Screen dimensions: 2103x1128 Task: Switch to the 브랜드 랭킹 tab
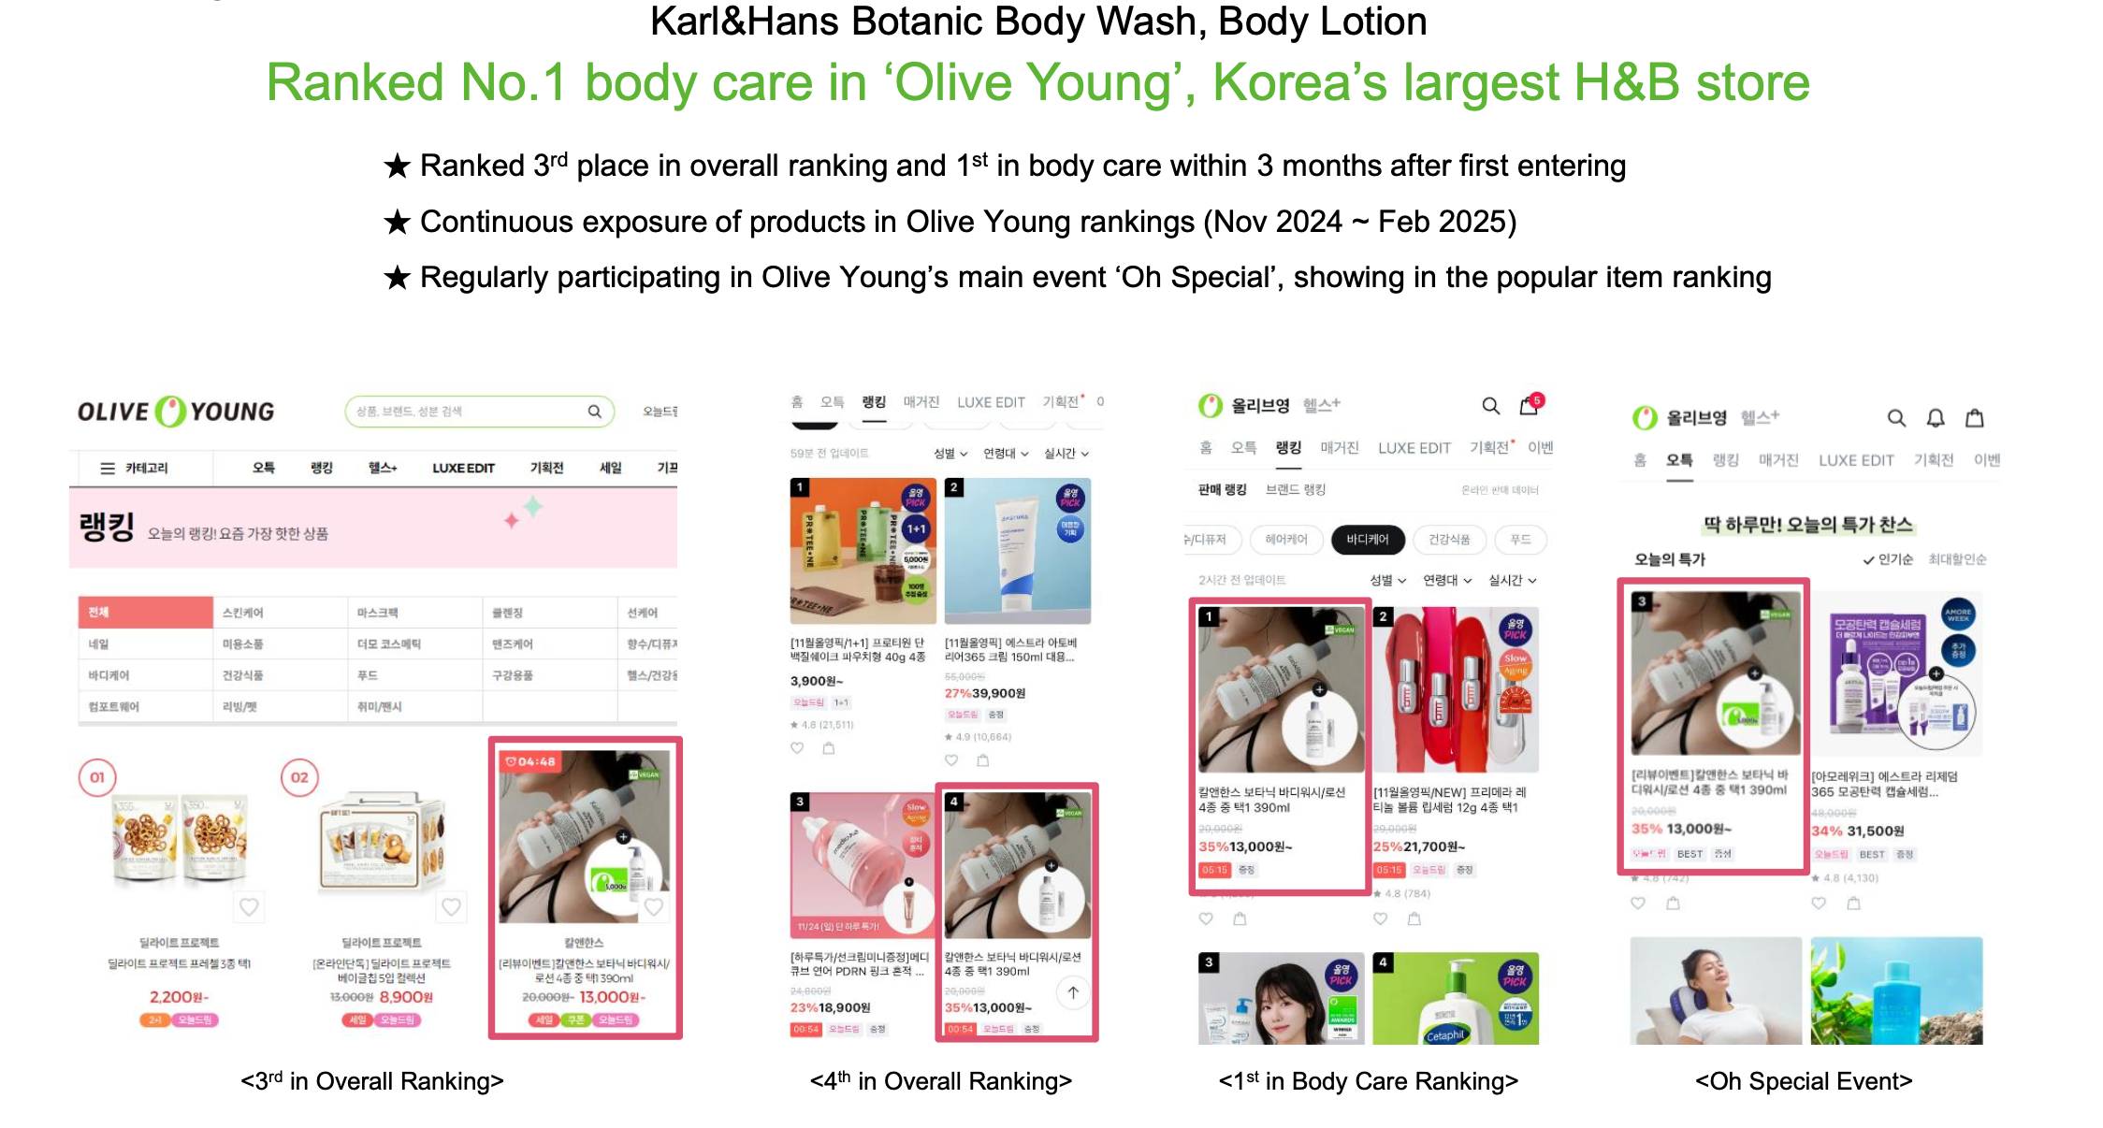[1295, 489]
